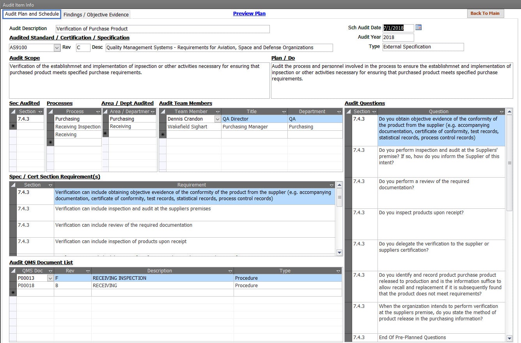Click the new row asterisk in Audit Team Members

(x=163, y=134)
